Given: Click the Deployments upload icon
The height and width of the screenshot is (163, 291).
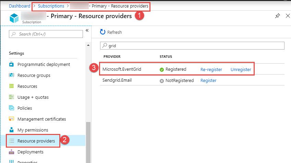Looking at the screenshot, I should [12, 152].
